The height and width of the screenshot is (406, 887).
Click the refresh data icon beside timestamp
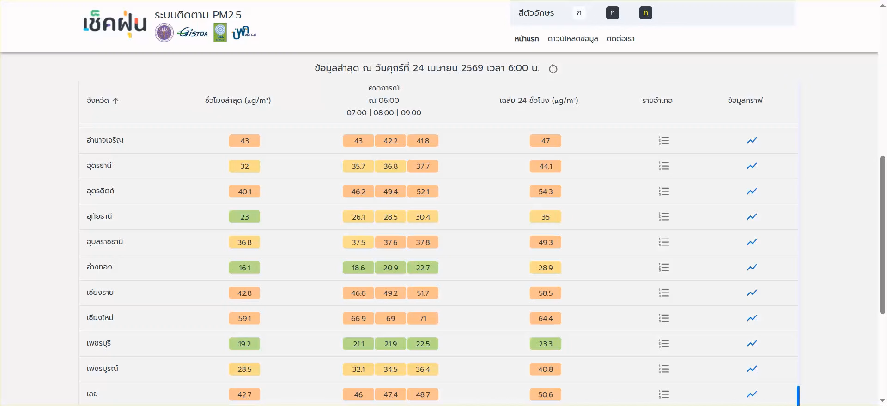[x=553, y=69]
